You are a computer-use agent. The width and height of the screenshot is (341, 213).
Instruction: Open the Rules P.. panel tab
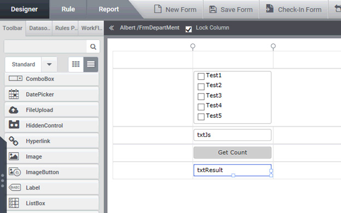[x=66, y=28]
